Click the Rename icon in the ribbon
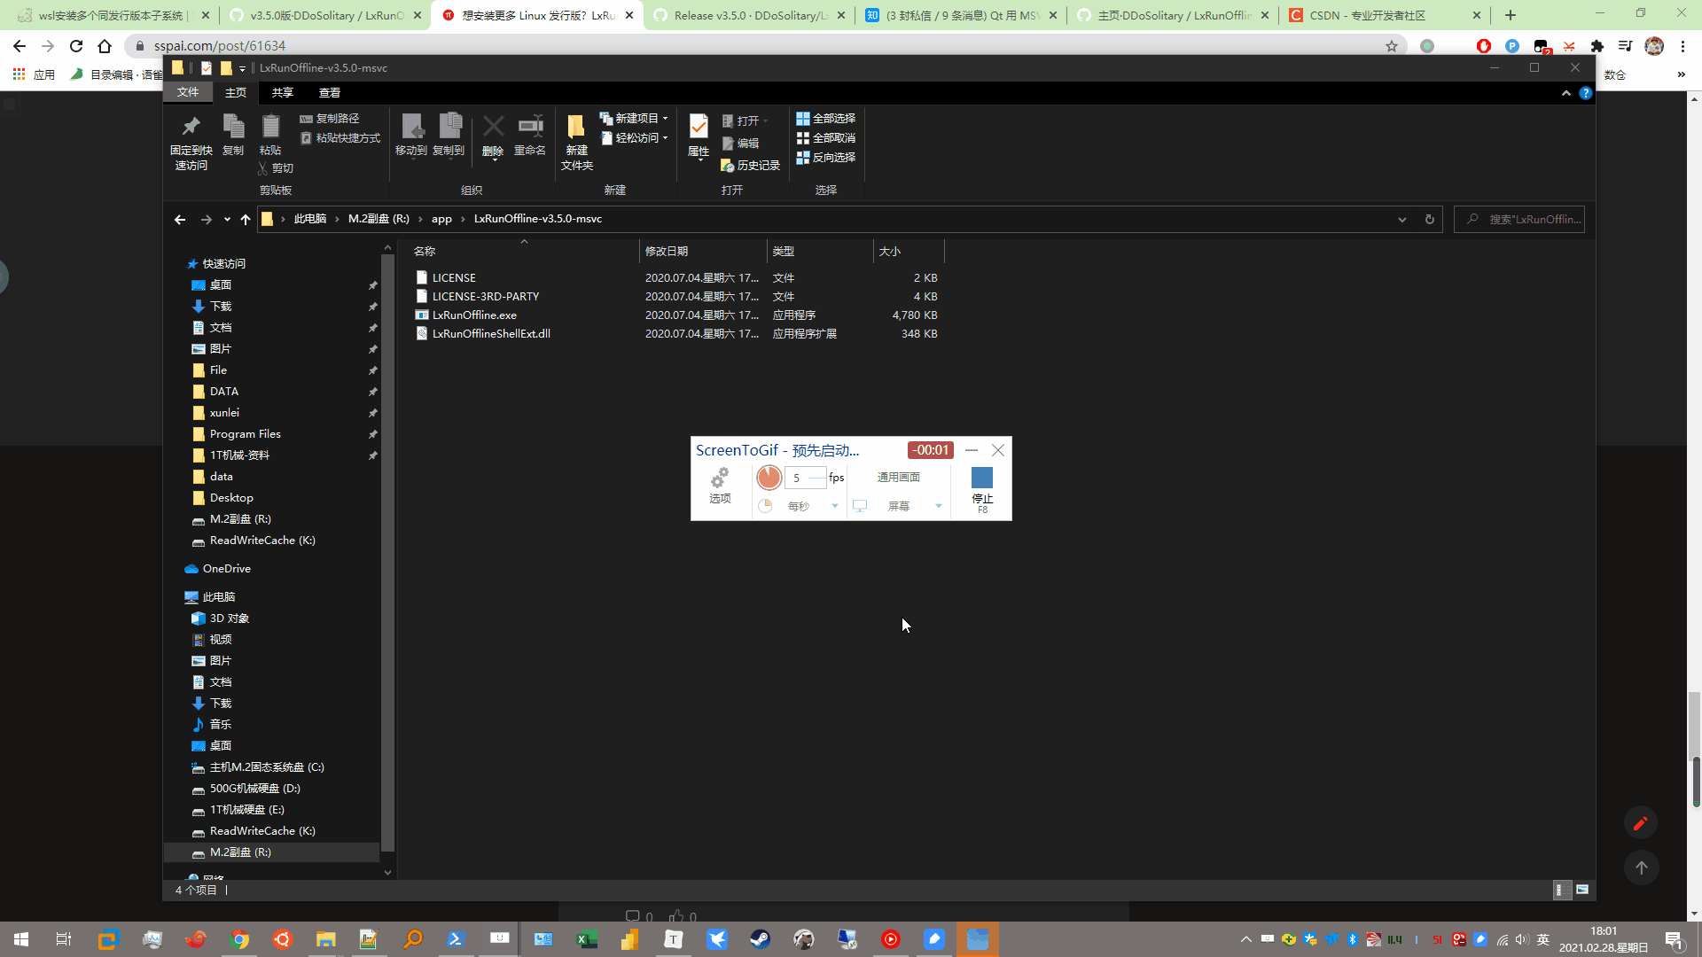 pos(530,136)
